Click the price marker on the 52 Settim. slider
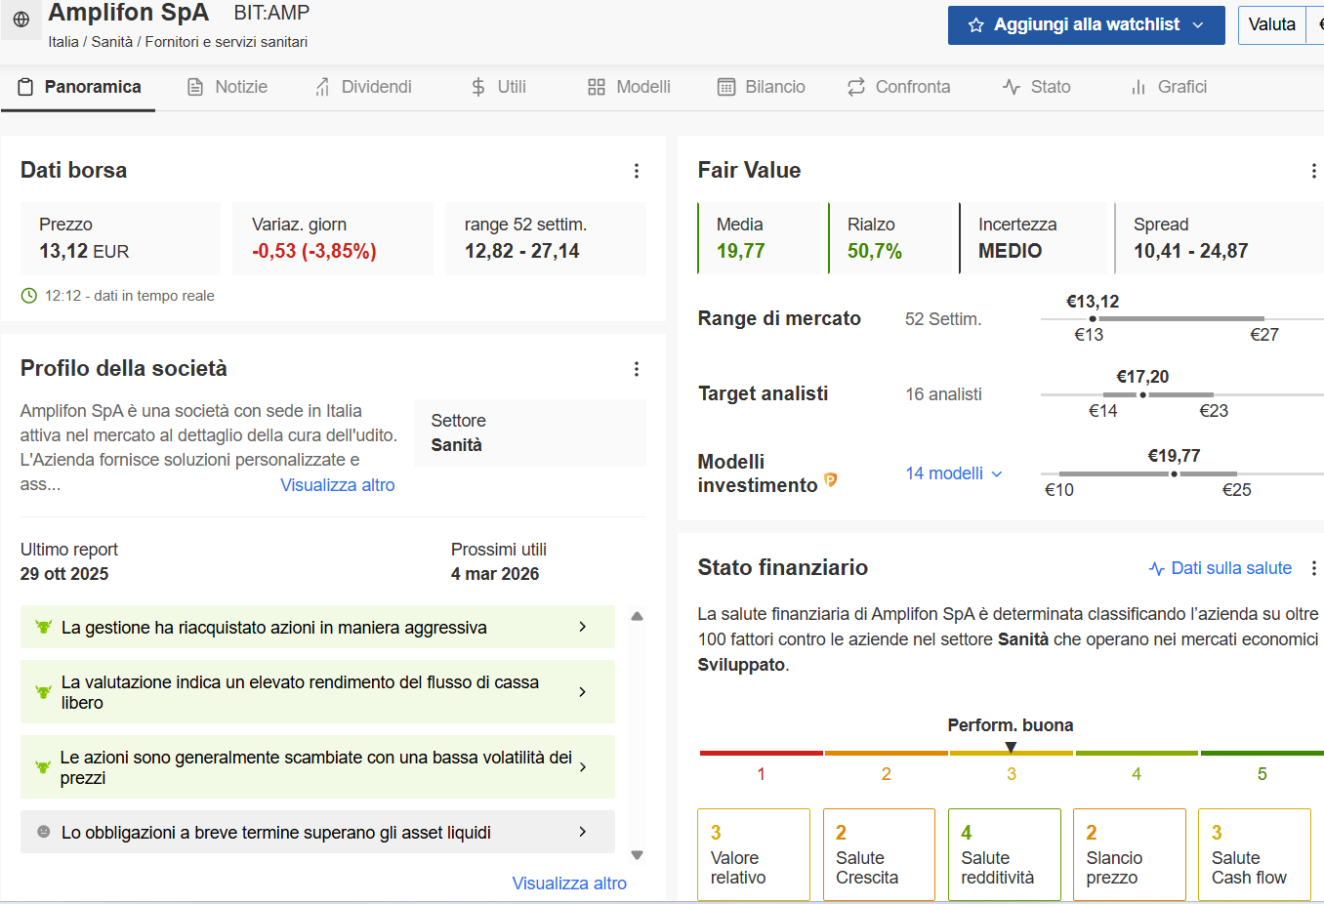 1091,317
